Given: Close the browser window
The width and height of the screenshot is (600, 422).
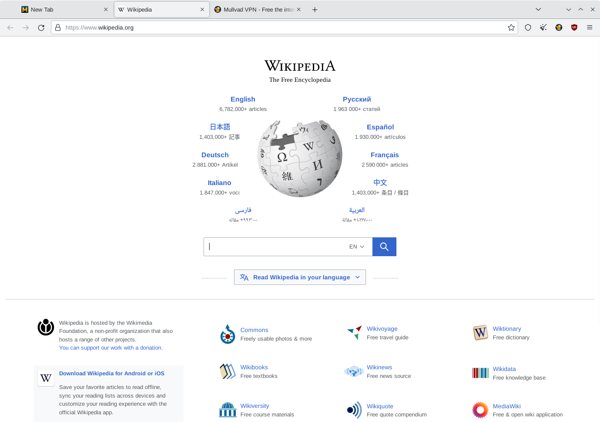Looking at the screenshot, I should click(x=593, y=9).
